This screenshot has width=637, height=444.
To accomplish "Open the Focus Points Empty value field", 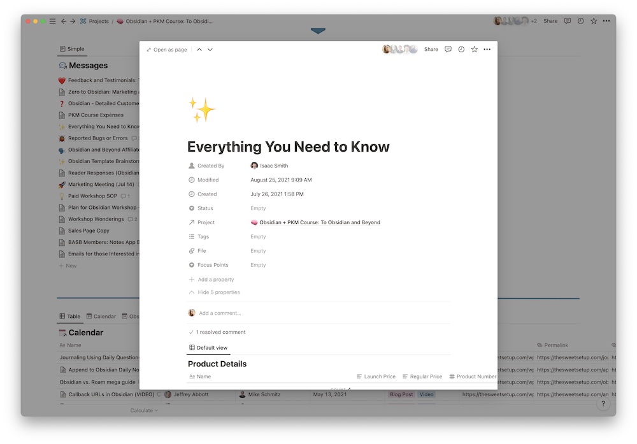I will click(258, 265).
